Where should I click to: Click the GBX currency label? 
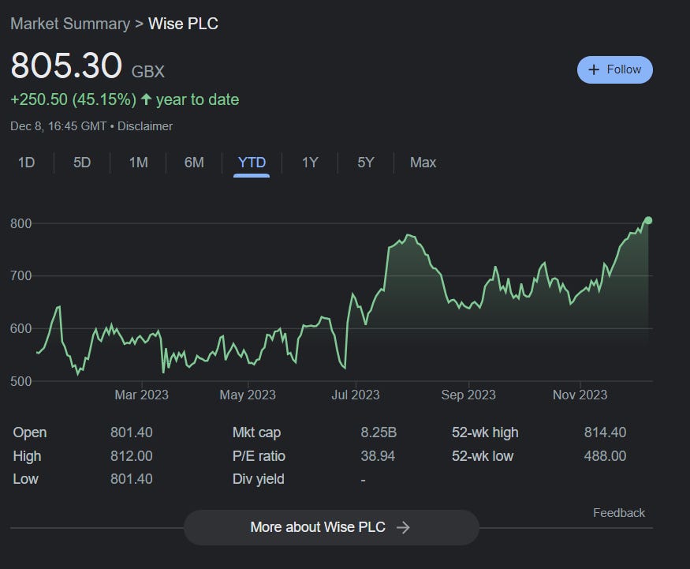(148, 72)
